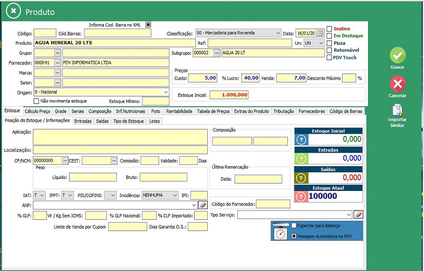Open the calendar picker next to Data
Image resolution: width=424 pixels, height=271 pixels.
coord(320,33)
